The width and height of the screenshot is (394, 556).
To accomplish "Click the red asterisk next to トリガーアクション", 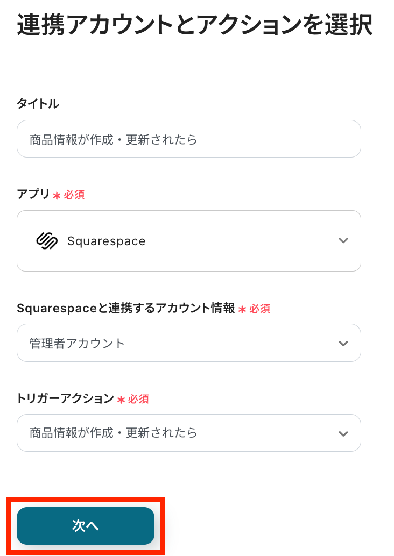I will (x=121, y=400).
